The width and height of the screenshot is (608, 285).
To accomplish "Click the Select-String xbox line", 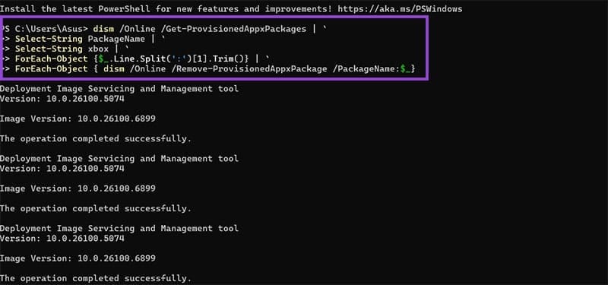I will tap(62, 49).
